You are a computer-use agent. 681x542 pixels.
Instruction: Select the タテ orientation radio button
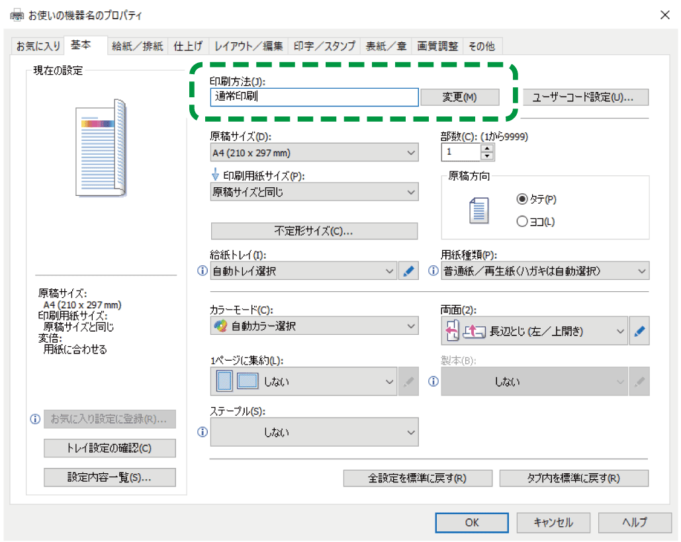coord(522,199)
